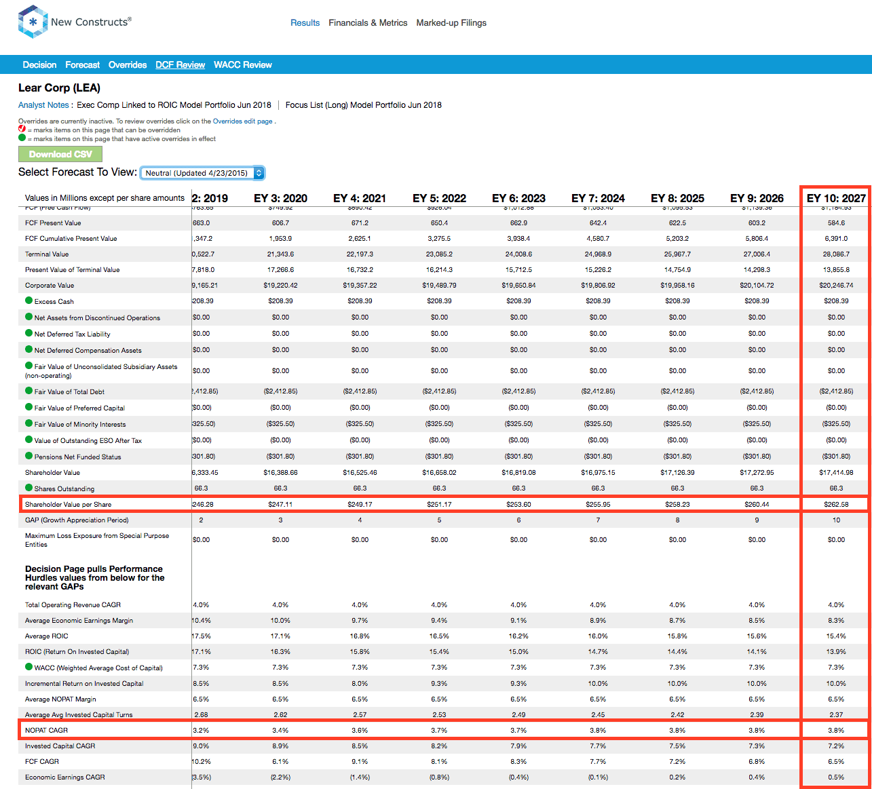Click the Download CSV button
This screenshot has width=872, height=789.
coord(60,154)
